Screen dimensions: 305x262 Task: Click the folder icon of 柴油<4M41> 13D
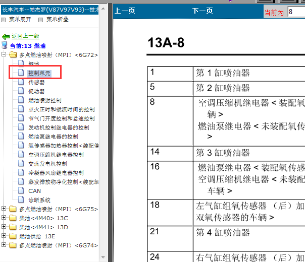coord(13,227)
